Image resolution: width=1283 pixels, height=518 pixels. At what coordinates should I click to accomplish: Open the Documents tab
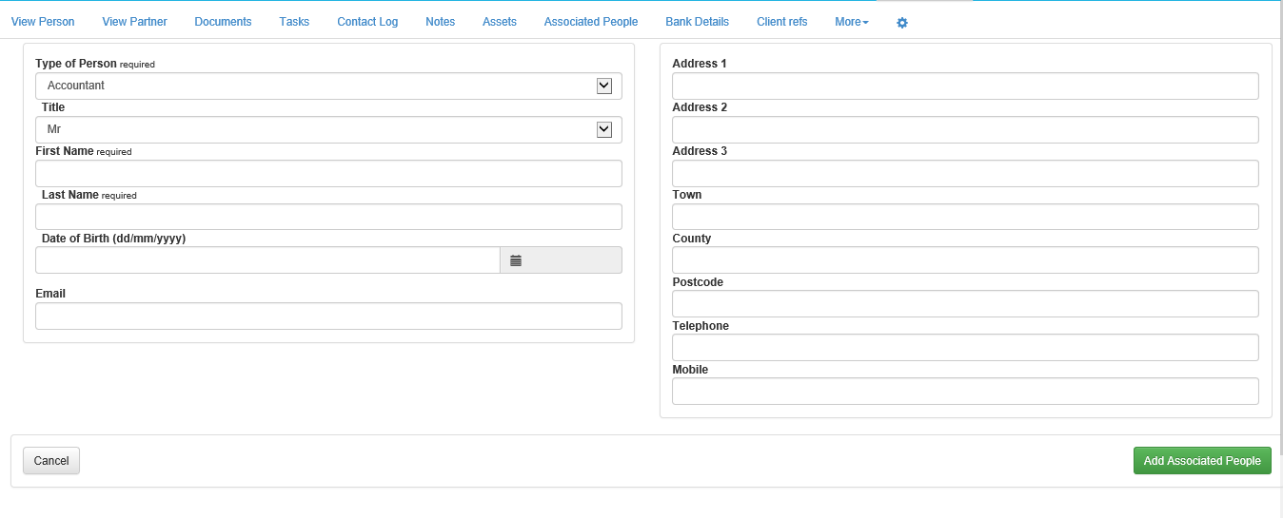(223, 22)
